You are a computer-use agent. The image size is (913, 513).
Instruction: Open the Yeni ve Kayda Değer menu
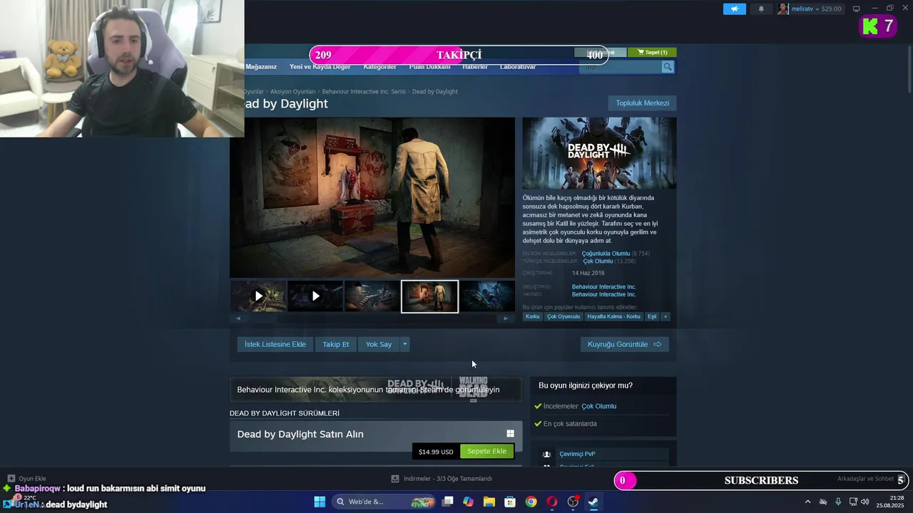pos(320,67)
